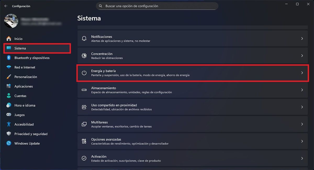The image size is (314, 170).
Task: Open the user profile picture
Action: pos(11,21)
